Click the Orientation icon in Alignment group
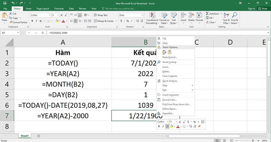The image size is (271, 142). 86,15
